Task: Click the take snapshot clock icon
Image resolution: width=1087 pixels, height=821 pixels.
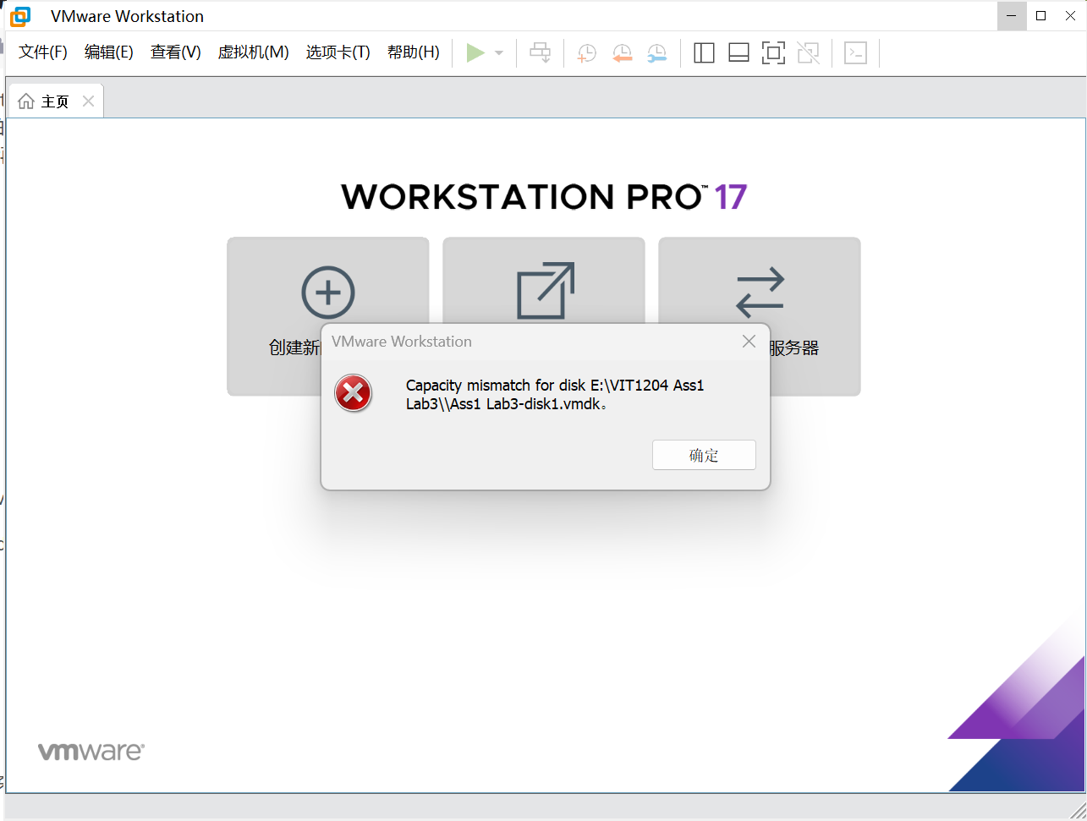Action: pyautogui.click(x=586, y=53)
